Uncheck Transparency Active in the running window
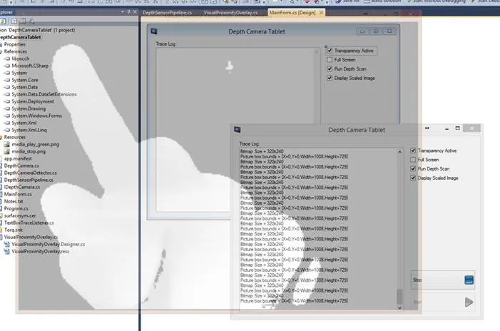 click(413, 151)
